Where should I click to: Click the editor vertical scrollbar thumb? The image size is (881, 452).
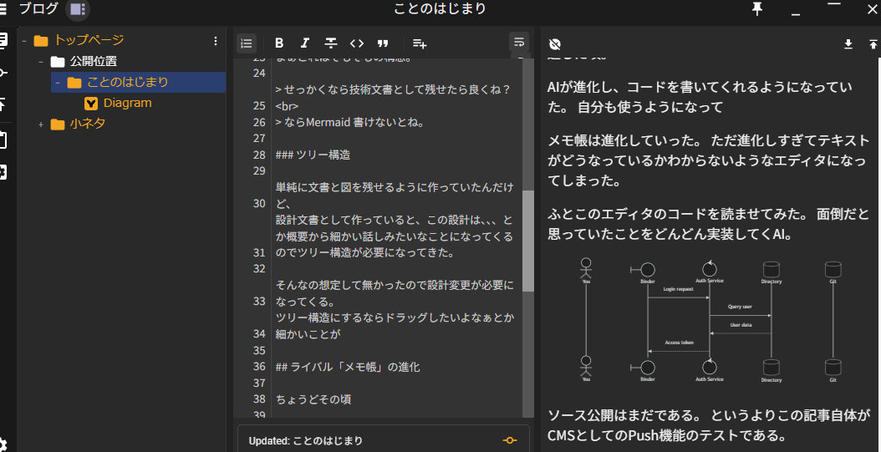point(527,241)
